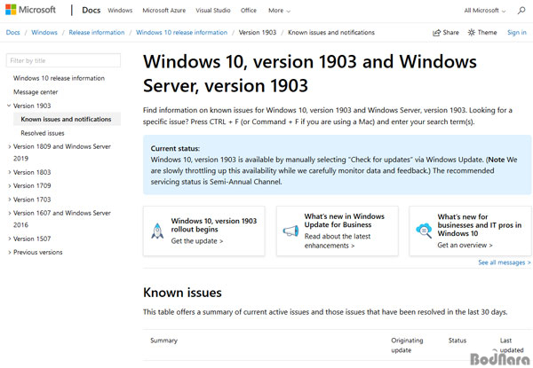Open the Visual Studio header menu item

[211, 11]
